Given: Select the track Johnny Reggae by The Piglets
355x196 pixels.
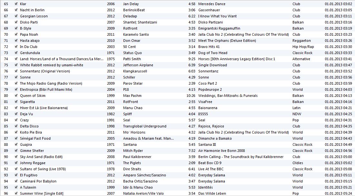Looking at the screenshot, I should coord(35,163).
